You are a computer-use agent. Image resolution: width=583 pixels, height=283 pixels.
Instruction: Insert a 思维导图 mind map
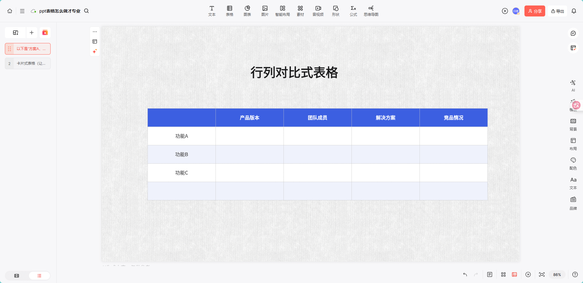371,11
